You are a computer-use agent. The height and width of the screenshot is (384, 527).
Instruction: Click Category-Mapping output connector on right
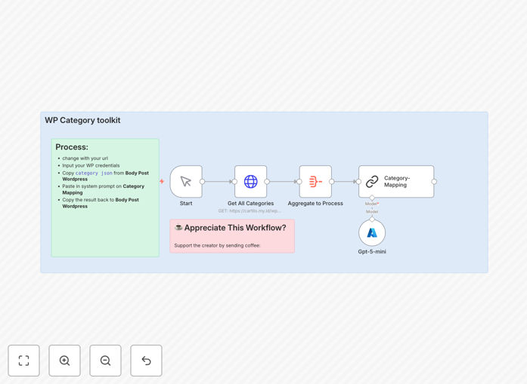point(434,181)
